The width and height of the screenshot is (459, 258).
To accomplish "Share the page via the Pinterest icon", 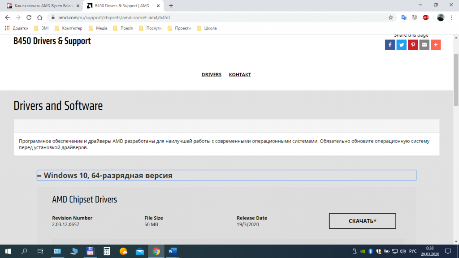I will pyautogui.click(x=412, y=44).
